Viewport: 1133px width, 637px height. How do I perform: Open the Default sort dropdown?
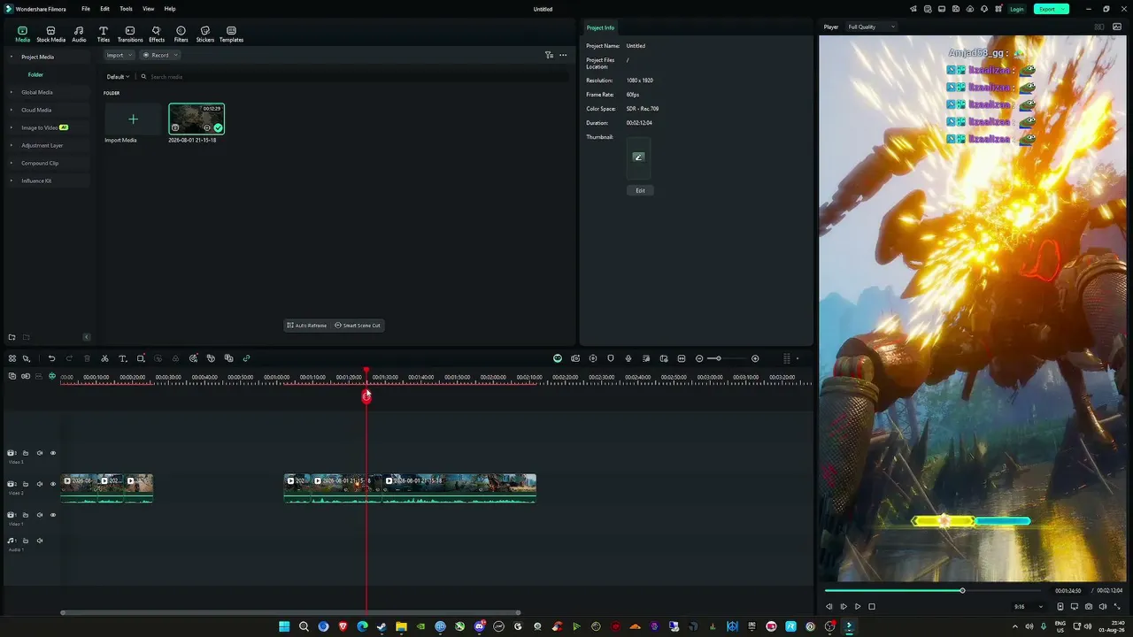[x=118, y=77]
